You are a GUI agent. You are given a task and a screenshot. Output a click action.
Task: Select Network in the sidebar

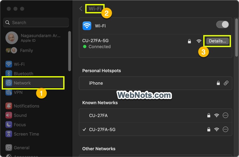[x=33, y=83]
